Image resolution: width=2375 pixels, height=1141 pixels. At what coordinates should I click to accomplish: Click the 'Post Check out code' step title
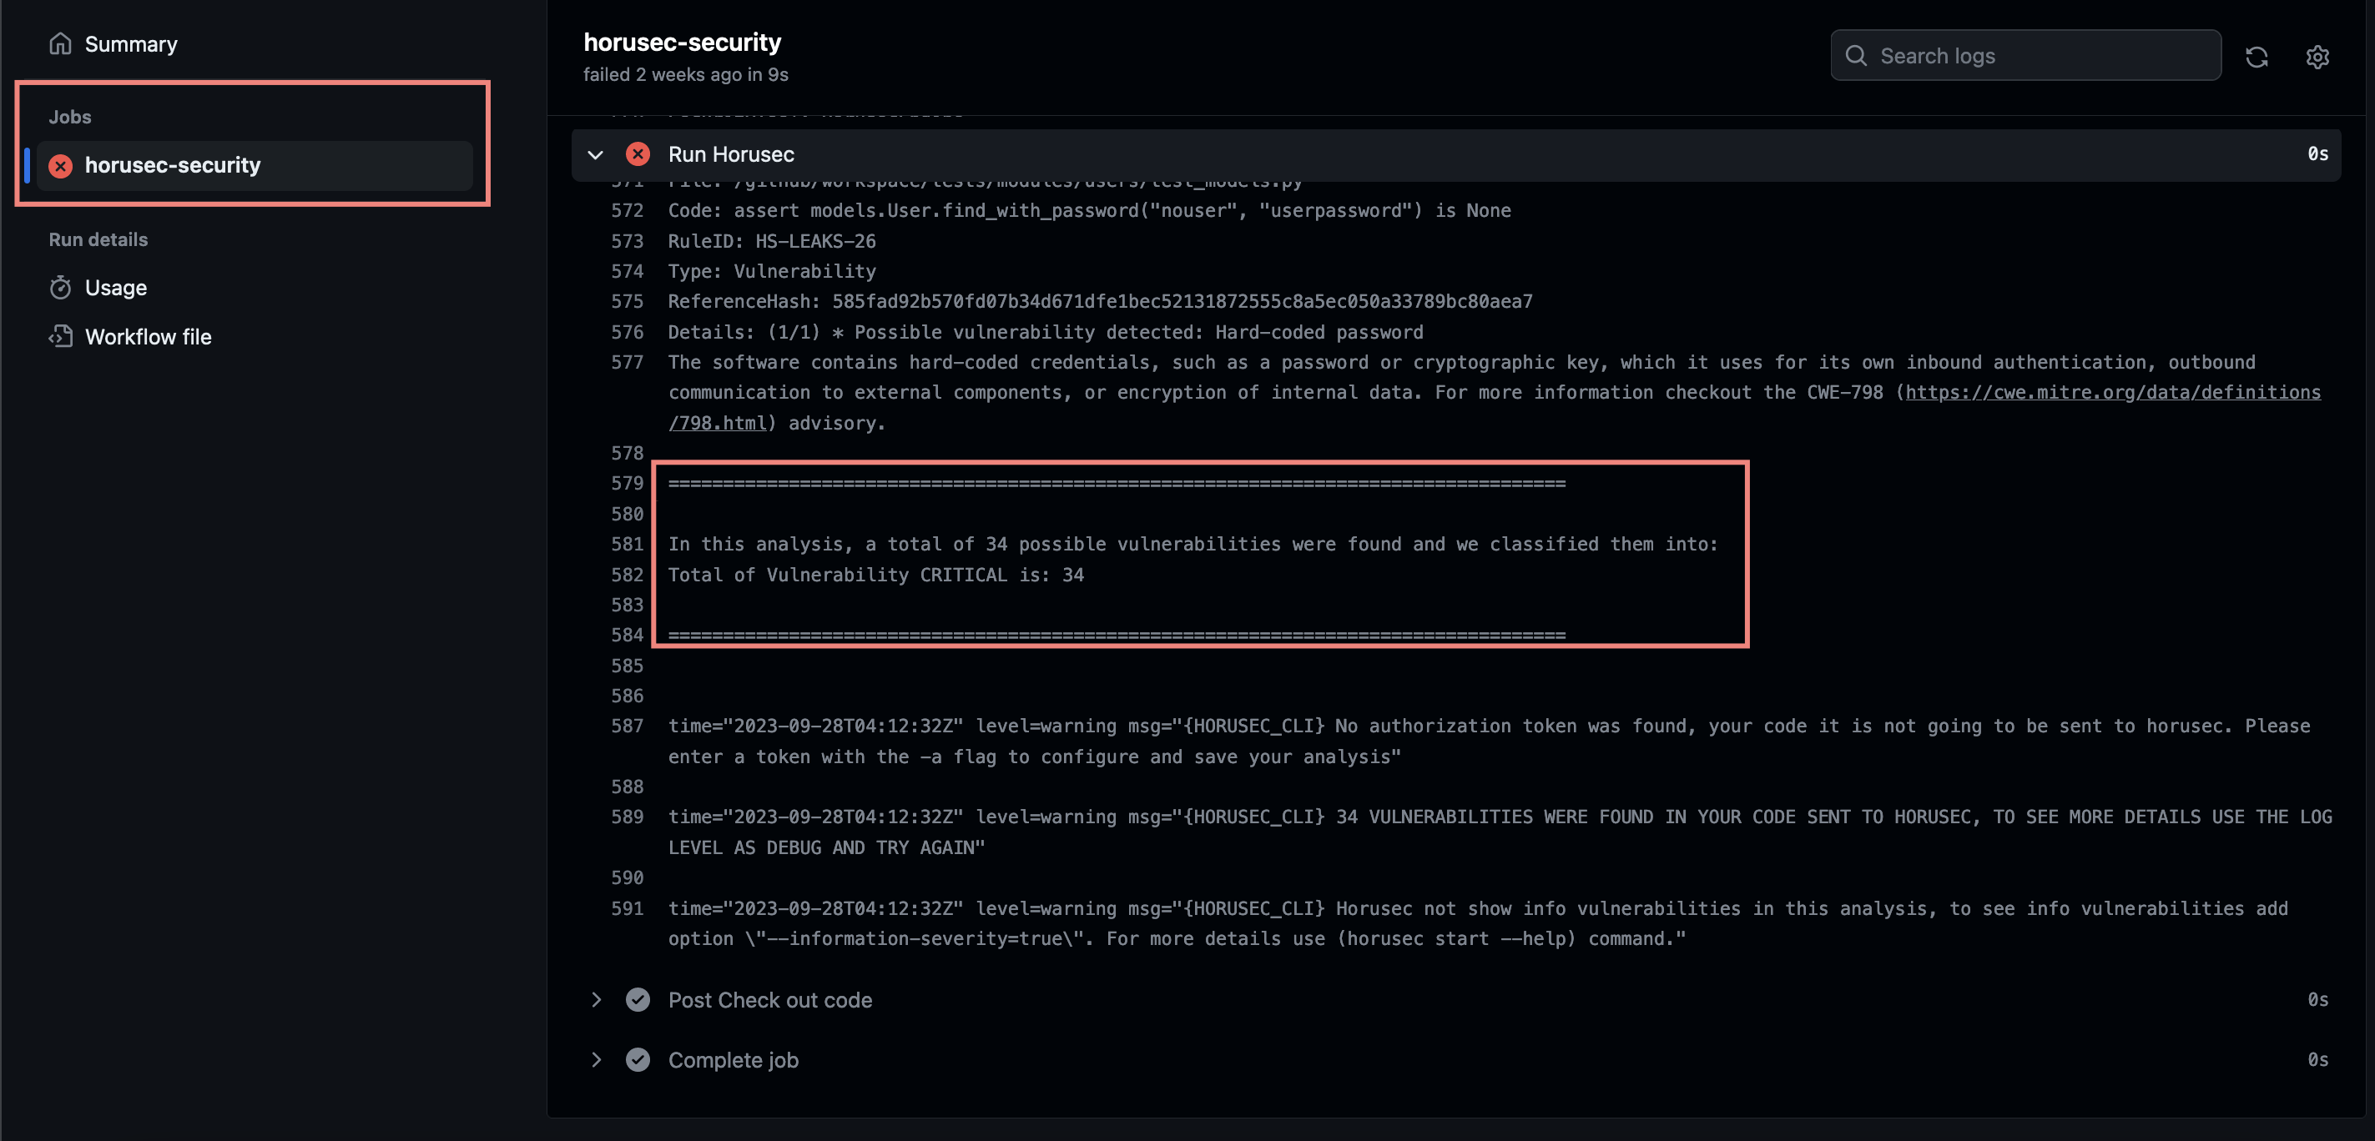(x=770, y=1000)
